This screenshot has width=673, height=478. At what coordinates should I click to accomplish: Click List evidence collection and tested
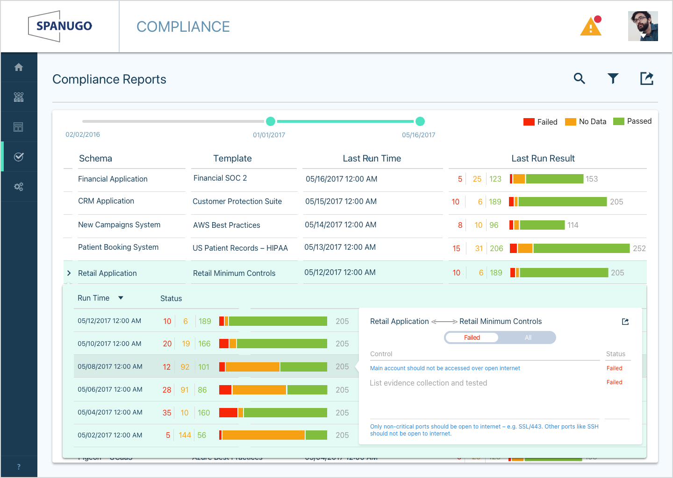(429, 383)
